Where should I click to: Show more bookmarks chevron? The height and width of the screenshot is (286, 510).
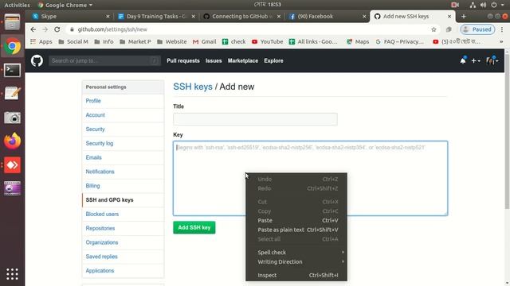pyautogui.click(x=501, y=42)
